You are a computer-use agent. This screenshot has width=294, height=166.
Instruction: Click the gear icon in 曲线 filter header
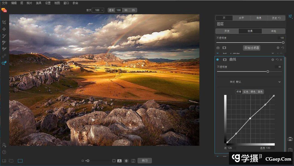click(273, 60)
